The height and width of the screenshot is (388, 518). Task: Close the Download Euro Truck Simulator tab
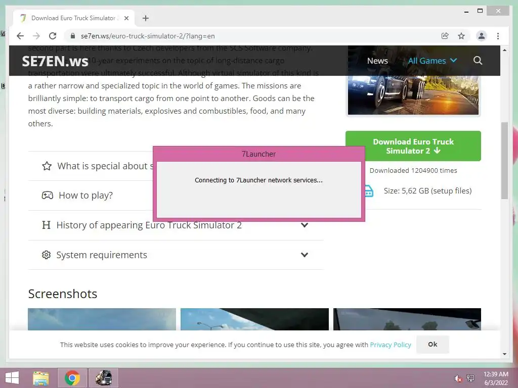pyautogui.click(x=126, y=18)
